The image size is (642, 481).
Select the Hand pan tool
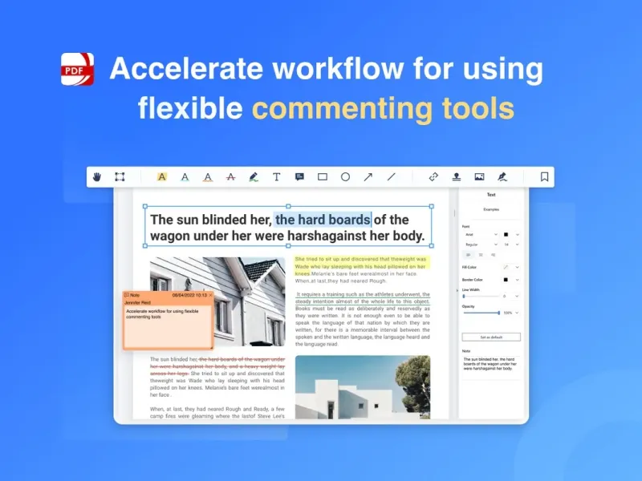96,176
